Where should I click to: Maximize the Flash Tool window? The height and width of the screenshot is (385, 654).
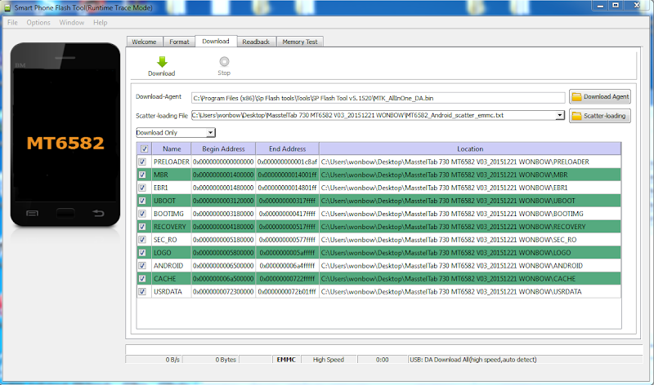click(616, 6)
